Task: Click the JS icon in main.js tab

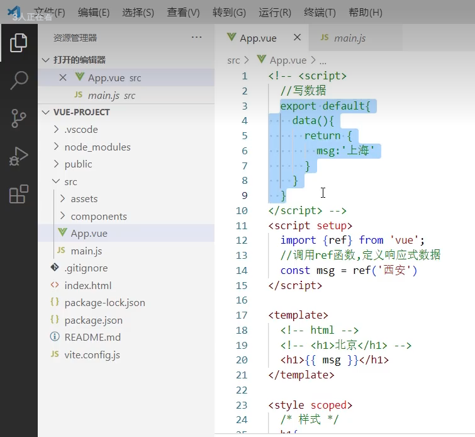Action: pos(325,37)
